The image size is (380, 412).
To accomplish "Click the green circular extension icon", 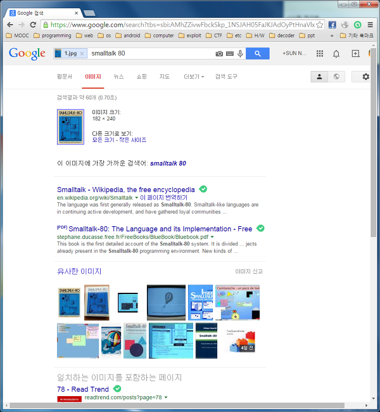I will click(x=357, y=25).
